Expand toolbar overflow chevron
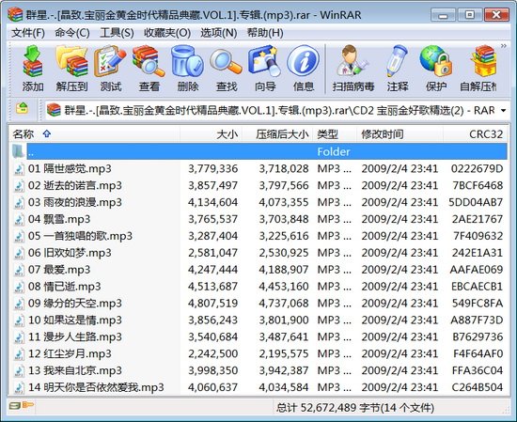This screenshot has height=422, width=517. tap(504, 46)
